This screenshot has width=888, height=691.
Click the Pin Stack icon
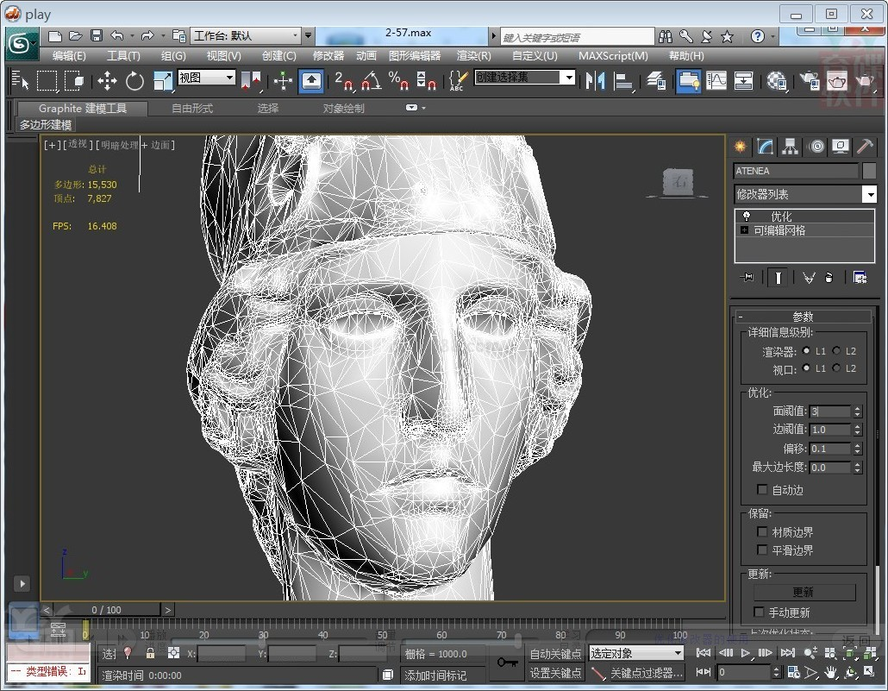[x=747, y=277]
